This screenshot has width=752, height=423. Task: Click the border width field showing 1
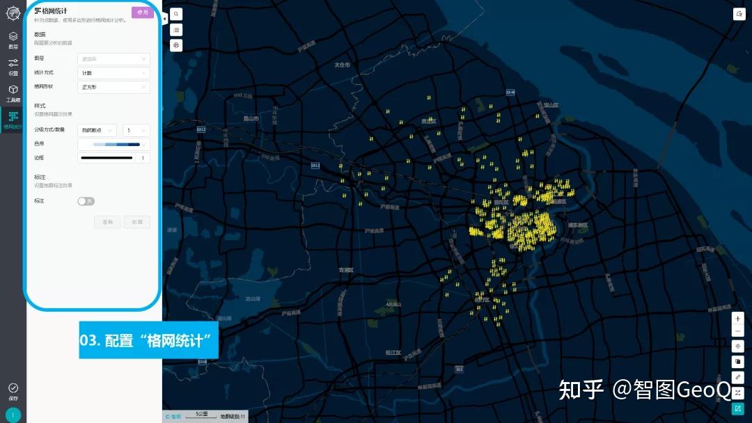143,158
